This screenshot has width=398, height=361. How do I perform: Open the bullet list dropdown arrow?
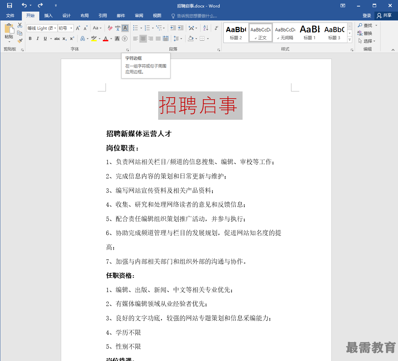point(141,28)
